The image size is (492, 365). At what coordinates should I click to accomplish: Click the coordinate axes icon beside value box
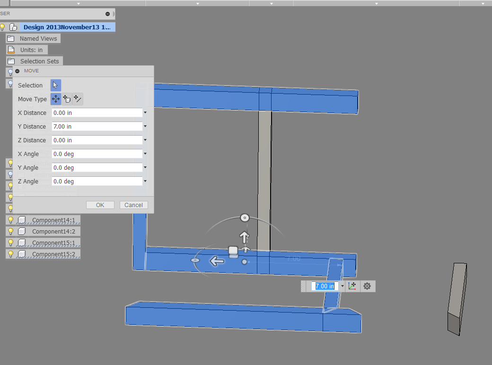point(352,286)
